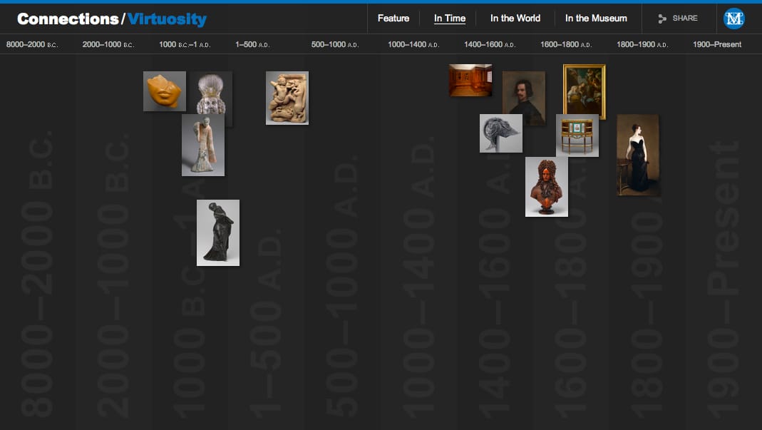
Task: Open the ornate cabinet desk thumbnail
Action: [x=577, y=135]
